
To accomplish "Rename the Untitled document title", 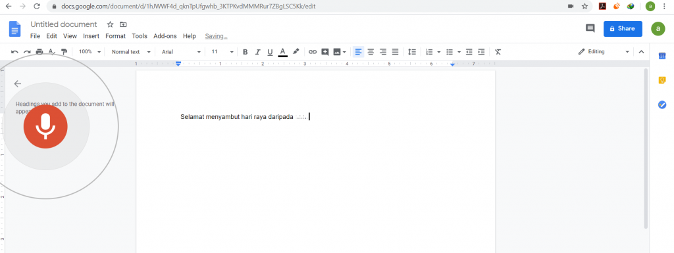I will pyautogui.click(x=64, y=24).
